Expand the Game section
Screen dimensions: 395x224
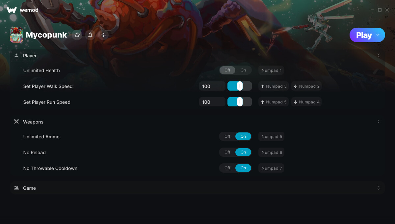tap(379, 188)
